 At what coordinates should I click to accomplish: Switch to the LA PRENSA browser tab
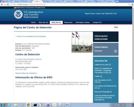pyautogui.click(x=6, y=1)
